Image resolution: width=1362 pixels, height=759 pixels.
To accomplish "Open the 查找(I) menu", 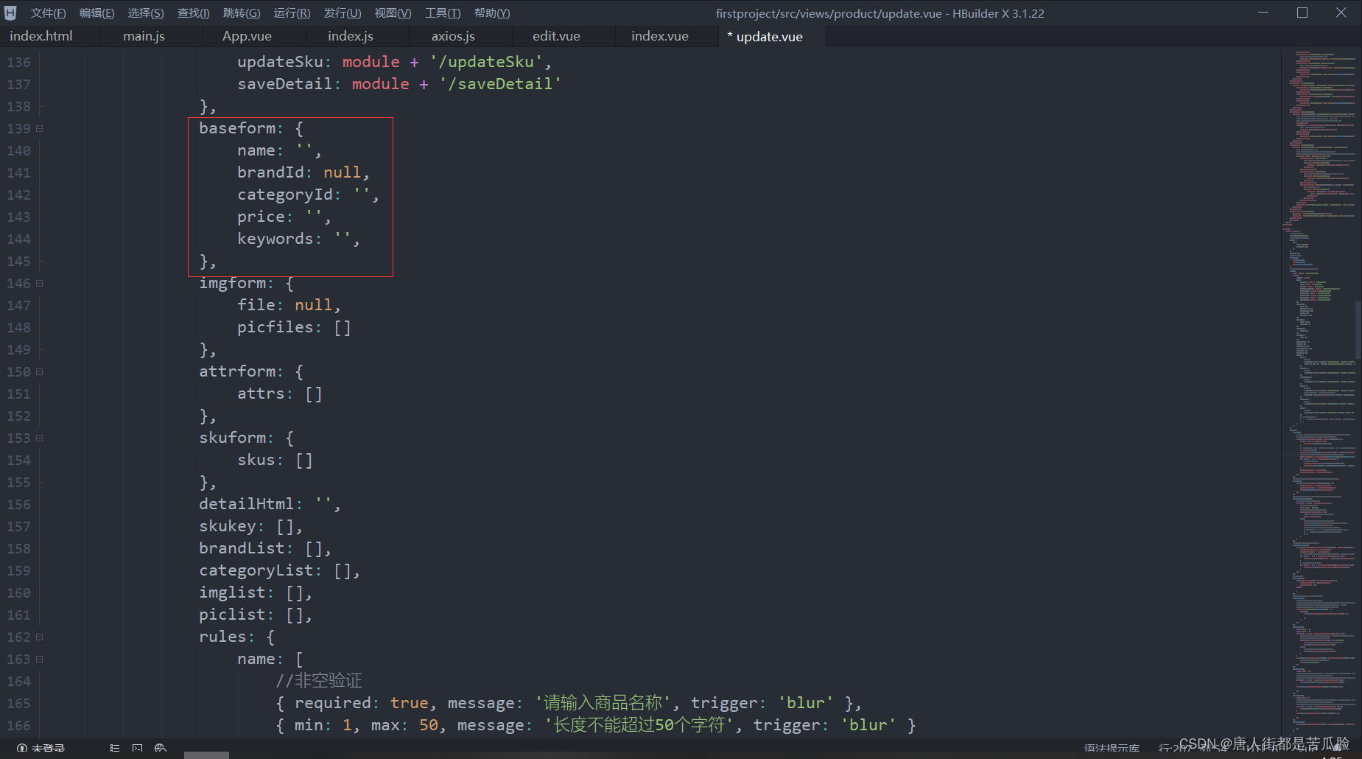I will point(194,13).
